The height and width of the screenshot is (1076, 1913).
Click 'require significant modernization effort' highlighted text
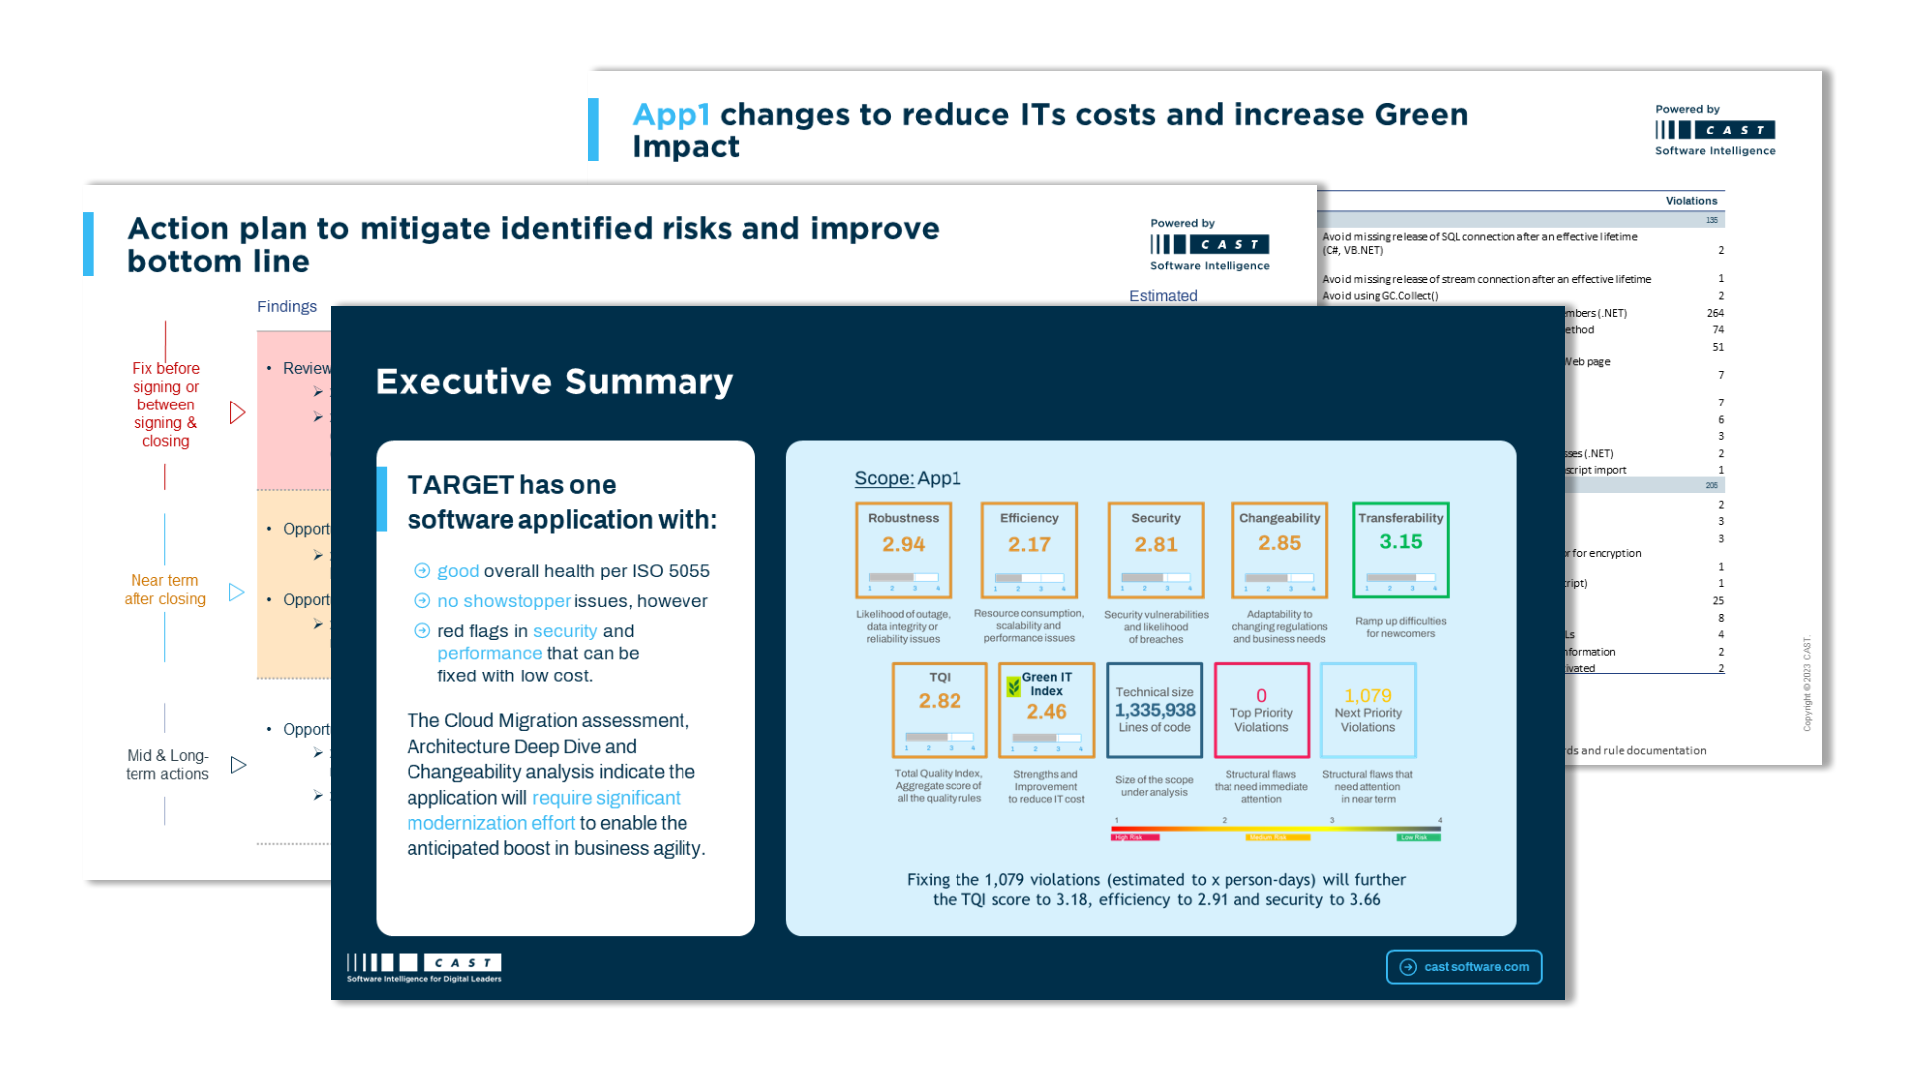click(543, 811)
